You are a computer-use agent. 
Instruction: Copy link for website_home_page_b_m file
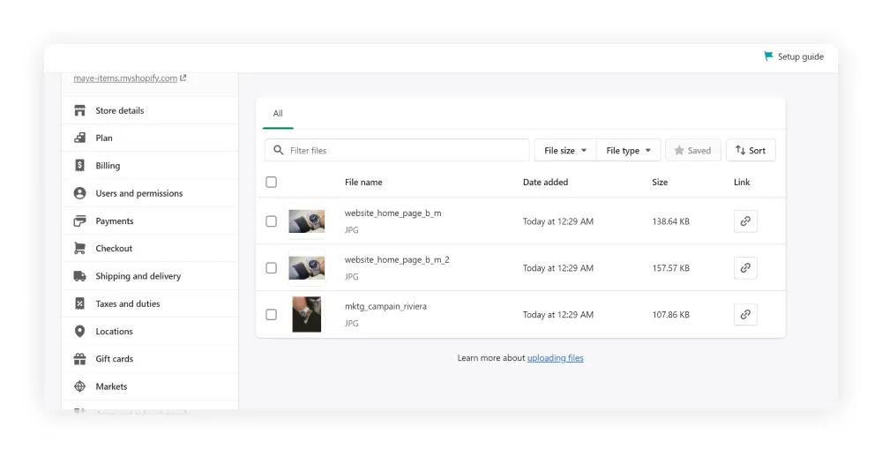[745, 221]
